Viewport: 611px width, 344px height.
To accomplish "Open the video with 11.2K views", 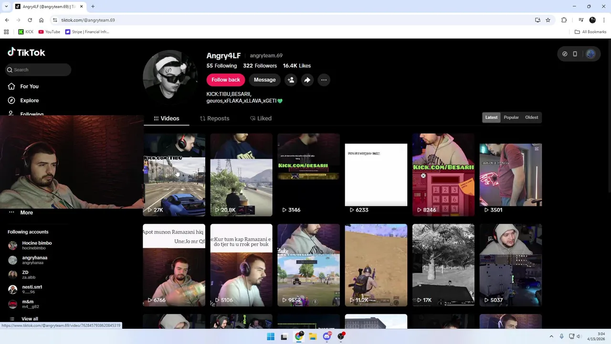I will click(376, 265).
